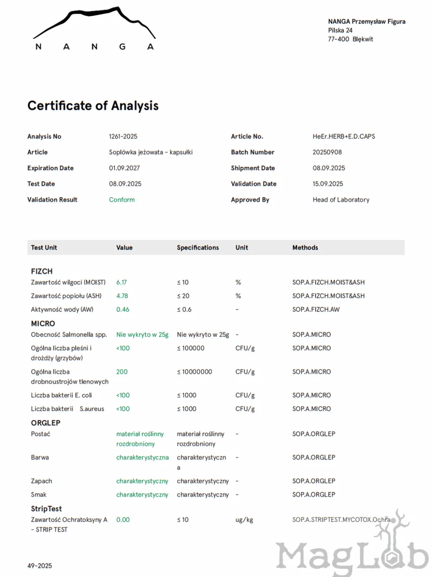The height and width of the screenshot is (577, 432).
Task: Select the specification '≤ 10000000'
Action: coord(194,372)
